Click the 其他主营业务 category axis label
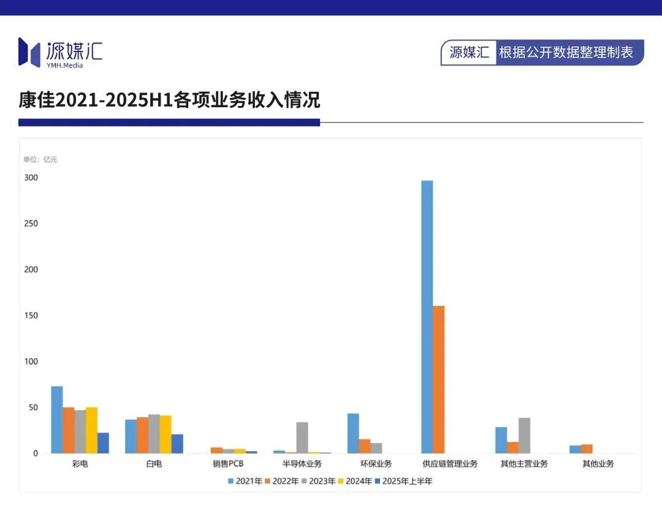The image size is (662, 509). pos(524,464)
